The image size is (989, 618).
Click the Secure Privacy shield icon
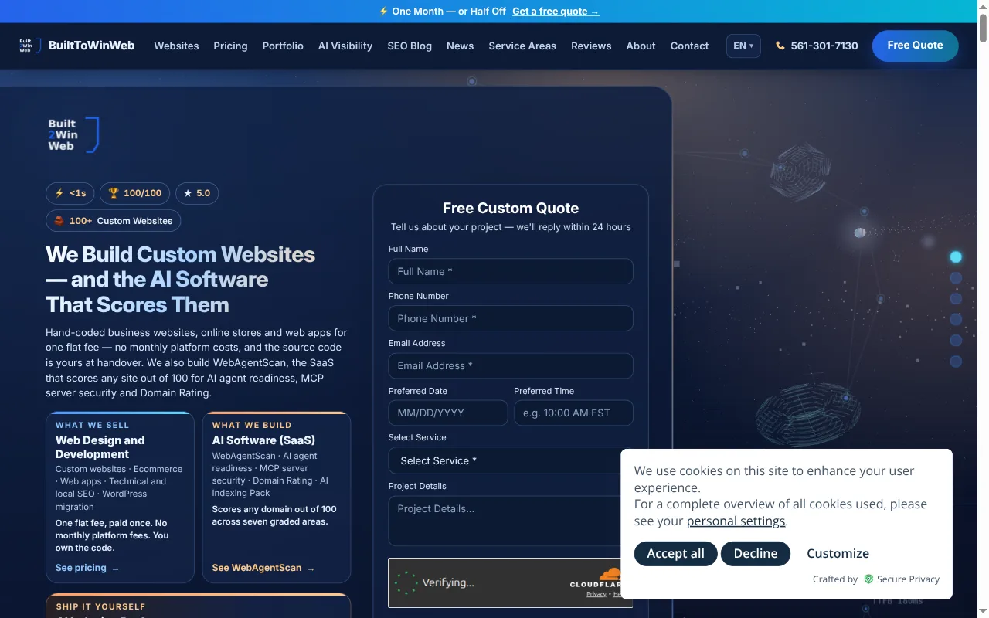pyautogui.click(x=868, y=579)
